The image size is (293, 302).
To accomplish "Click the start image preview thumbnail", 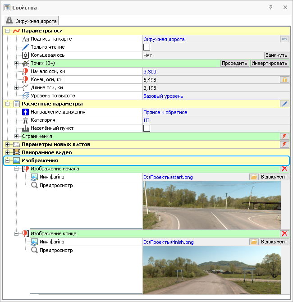I will pos(212,205).
